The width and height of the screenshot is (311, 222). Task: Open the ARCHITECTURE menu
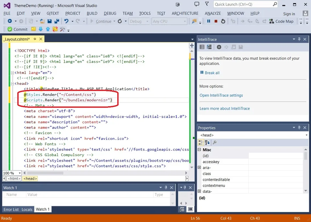185,13
